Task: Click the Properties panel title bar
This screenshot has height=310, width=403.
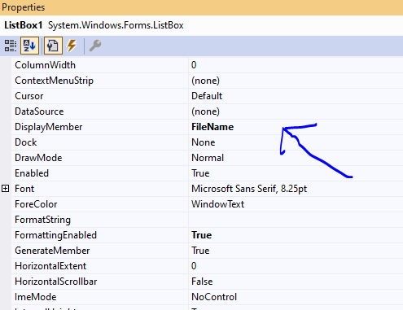Action: point(201,7)
